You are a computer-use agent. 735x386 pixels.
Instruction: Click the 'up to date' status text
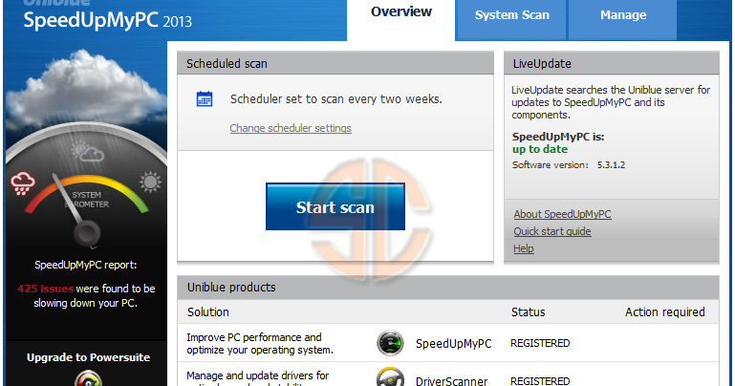[x=539, y=149]
